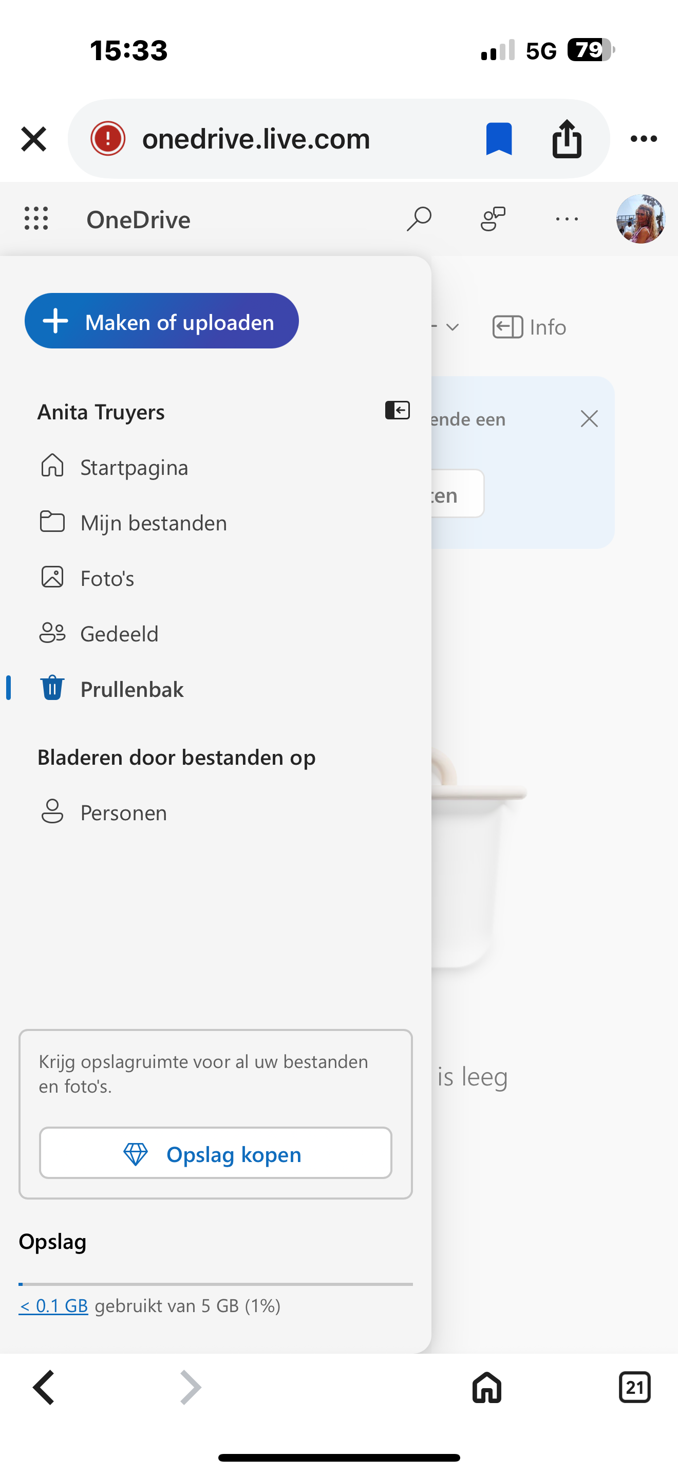Open the Microsoft app launcher grid
This screenshot has width=678, height=1474.
pyautogui.click(x=36, y=218)
